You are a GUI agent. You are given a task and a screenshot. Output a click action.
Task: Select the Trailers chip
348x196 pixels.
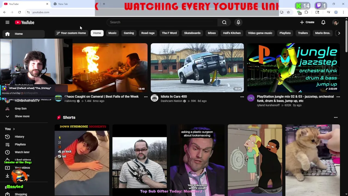click(x=303, y=33)
